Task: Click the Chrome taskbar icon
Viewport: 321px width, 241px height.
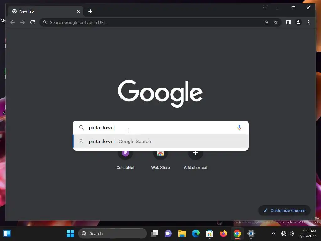Action: [x=237, y=233]
